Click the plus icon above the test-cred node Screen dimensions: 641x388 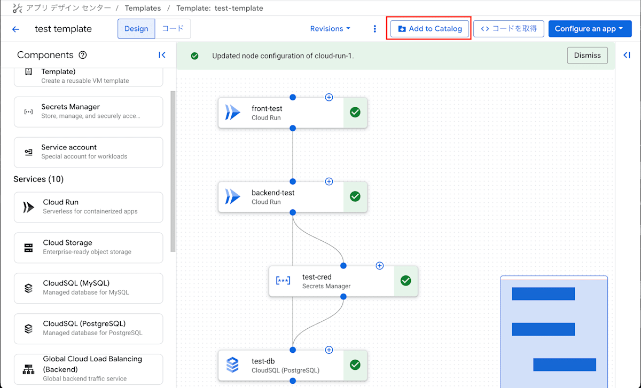[380, 265]
